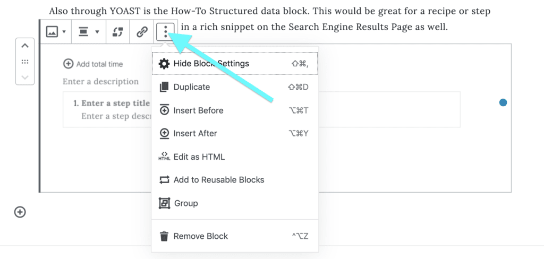Move block up with the up chevron
544x259 pixels.
click(x=25, y=46)
